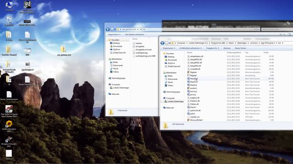
Task: Click the Favoriten star icon in AoE.de window
Action: 110,40
